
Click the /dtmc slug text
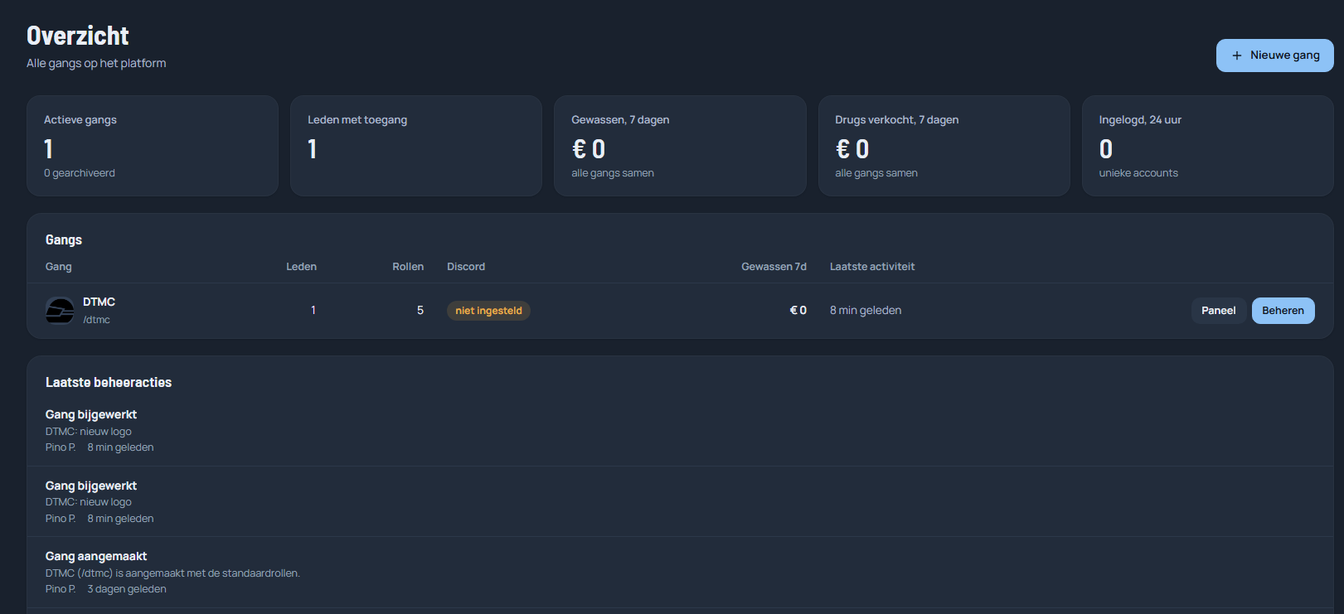tap(96, 320)
